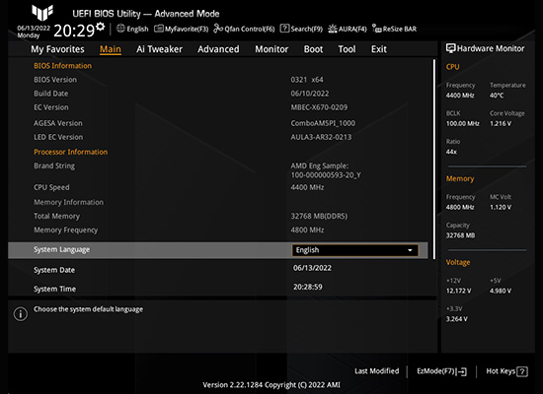Open Qfan Control(F6) fan icon
The height and width of the screenshot is (394, 543).
pyautogui.click(x=218, y=29)
